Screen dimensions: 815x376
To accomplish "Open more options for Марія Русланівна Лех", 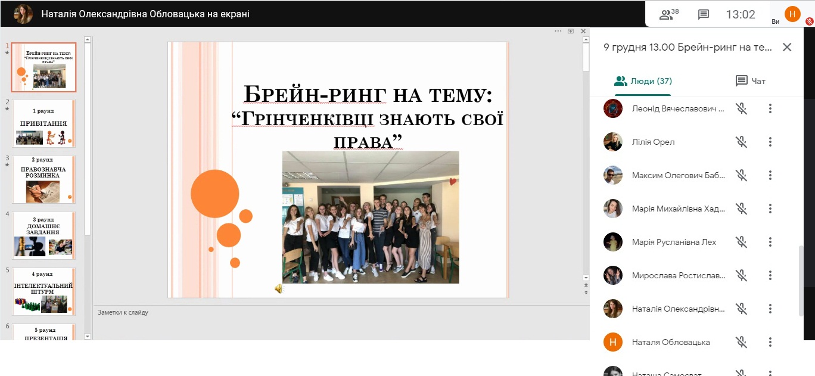I will point(770,242).
